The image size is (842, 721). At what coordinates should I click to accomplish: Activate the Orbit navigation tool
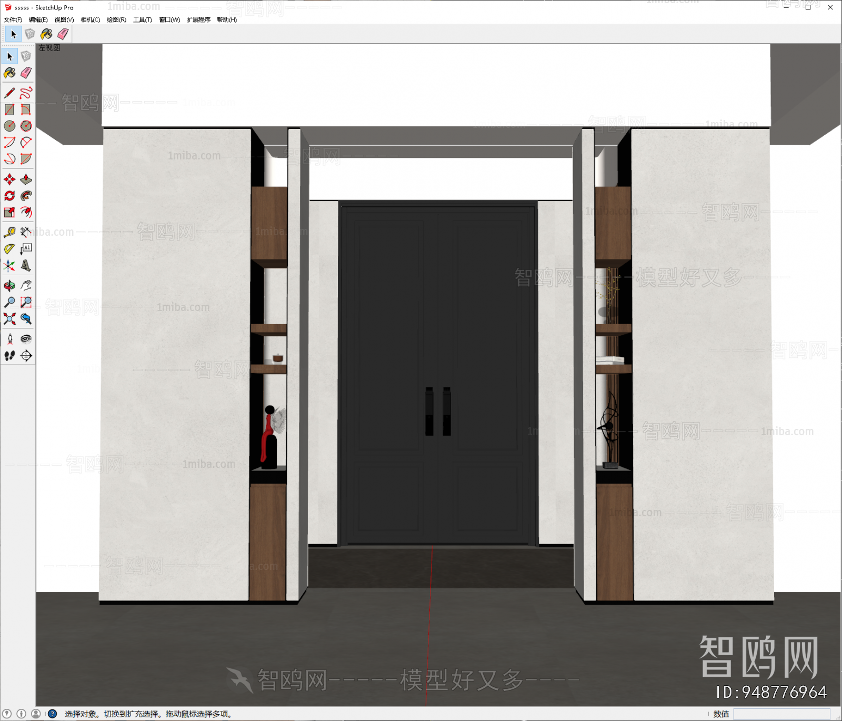click(9, 285)
